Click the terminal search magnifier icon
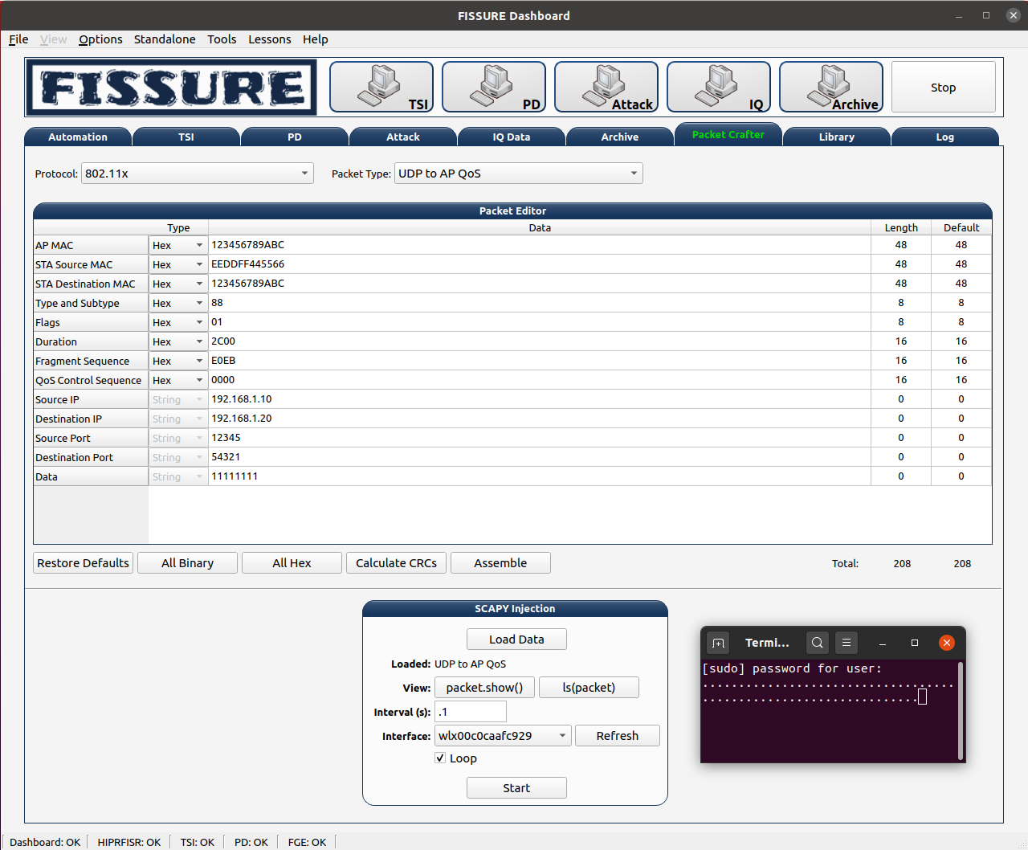The height and width of the screenshot is (850, 1028). (x=818, y=643)
